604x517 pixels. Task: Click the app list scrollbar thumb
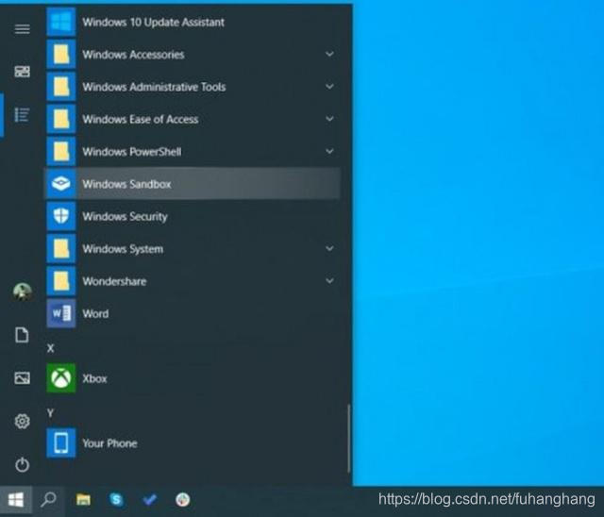point(348,438)
